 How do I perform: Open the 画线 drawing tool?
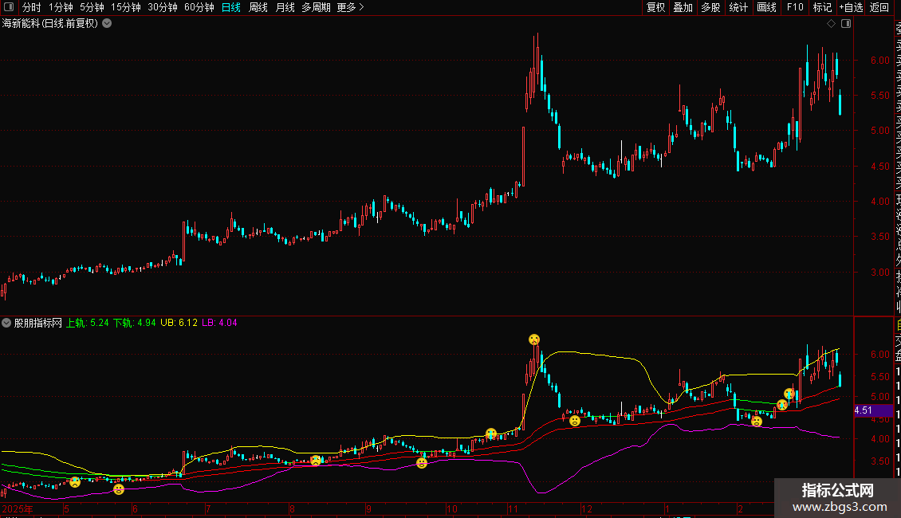click(x=766, y=7)
